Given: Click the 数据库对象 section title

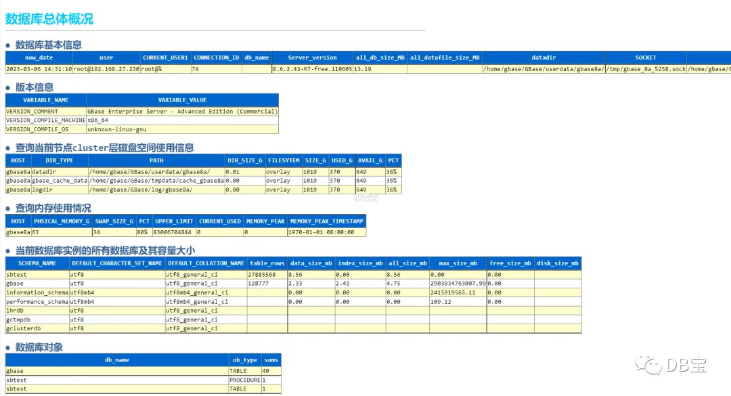Looking at the screenshot, I should [x=39, y=347].
